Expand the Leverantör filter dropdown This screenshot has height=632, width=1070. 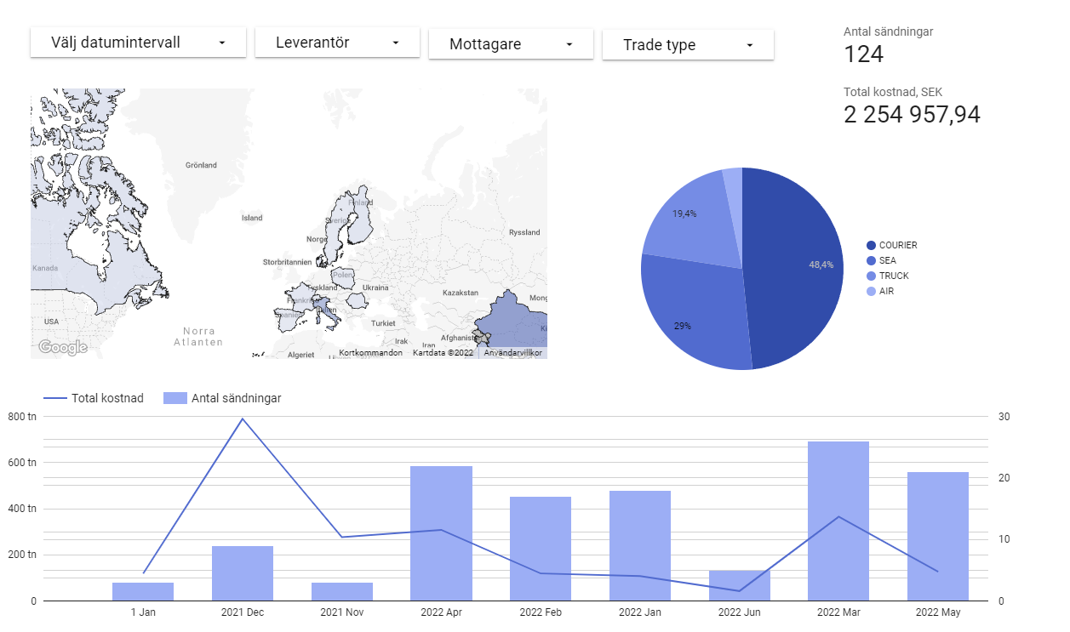(x=337, y=43)
